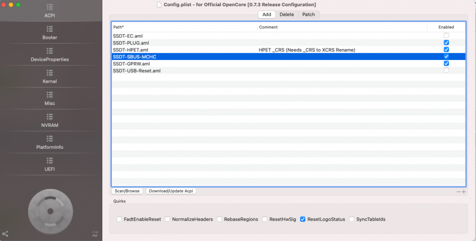Sort by the Path column header
This screenshot has height=241, width=476.
coord(185,27)
